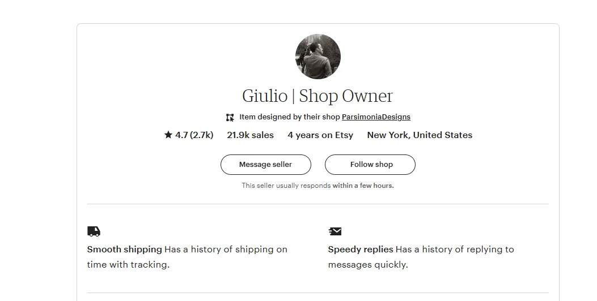This screenshot has height=301, width=597.
Task: Click the "This seller usually responds" text
Action: click(286, 186)
